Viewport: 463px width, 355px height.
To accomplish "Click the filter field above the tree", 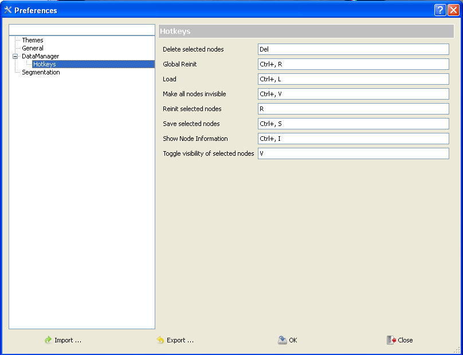I will (82, 30).
